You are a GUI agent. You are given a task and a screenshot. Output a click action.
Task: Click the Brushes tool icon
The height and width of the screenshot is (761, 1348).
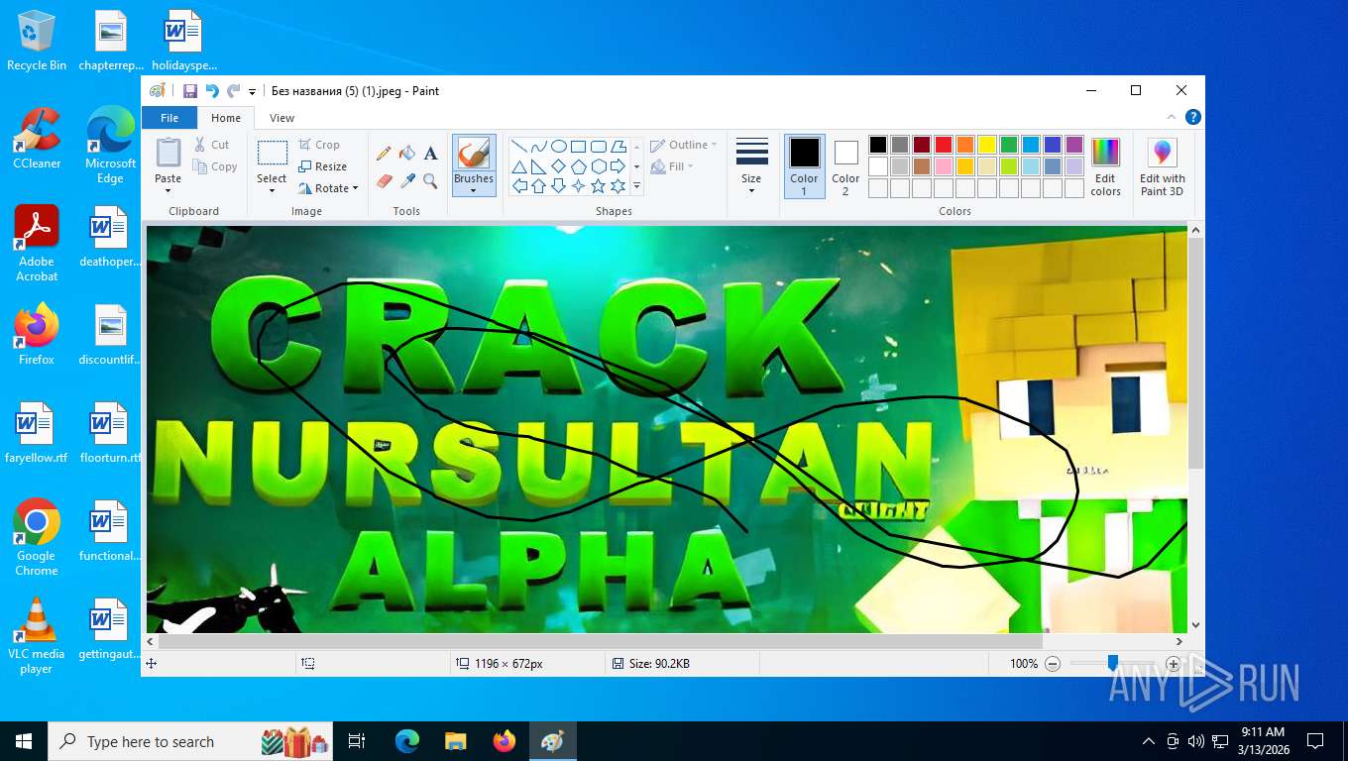pyautogui.click(x=474, y=154)
